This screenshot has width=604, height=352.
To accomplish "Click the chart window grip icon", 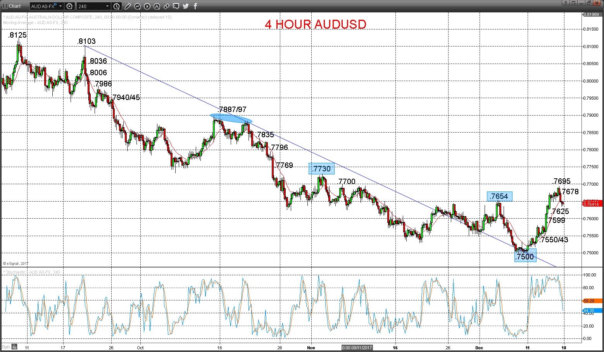I will click(x=5, y=6).
